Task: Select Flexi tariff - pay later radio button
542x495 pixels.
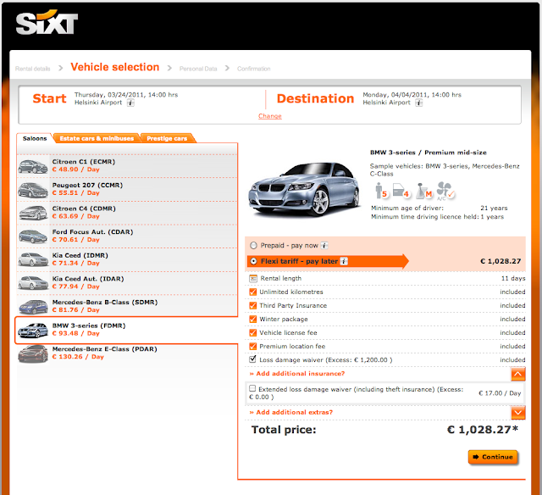Action: click(x=253, y=261)
